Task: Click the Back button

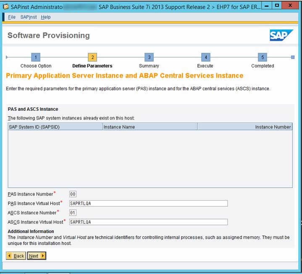Action: click(16, 256)
